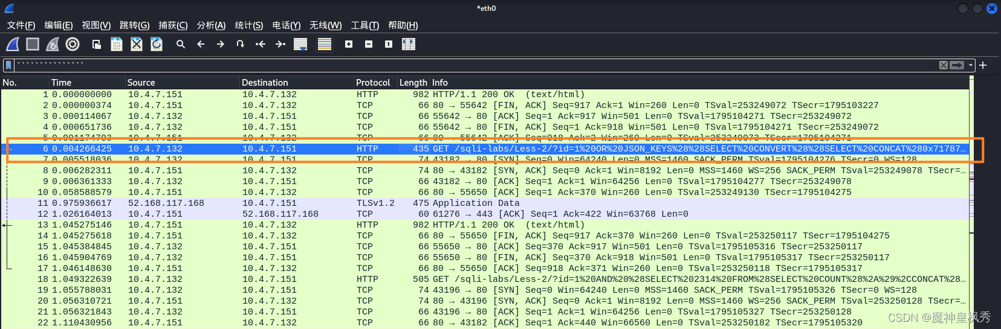Select packet 8 SYN, ACK row
Screen dimensions: 1001x329
pyautogui.click(x=484, y=170)
